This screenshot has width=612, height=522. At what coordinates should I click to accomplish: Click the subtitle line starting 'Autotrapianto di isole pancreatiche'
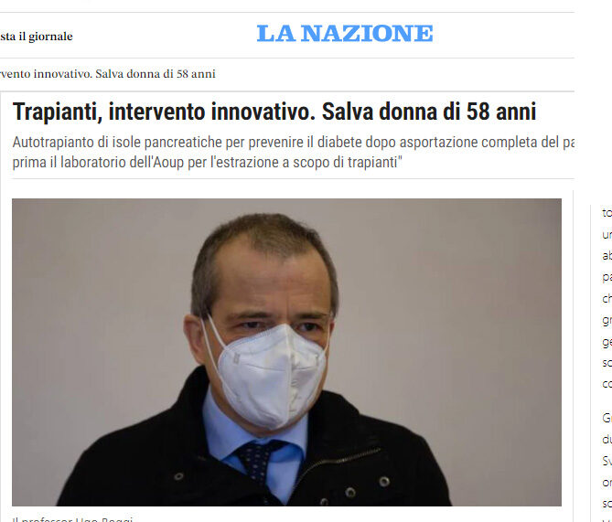pos(293,143)
